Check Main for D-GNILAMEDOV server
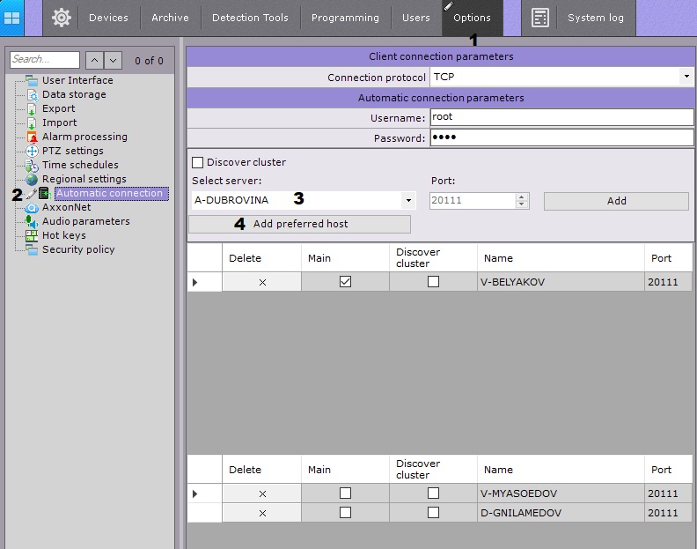Viewport: 697px width, 549px height. pos(345,513)
